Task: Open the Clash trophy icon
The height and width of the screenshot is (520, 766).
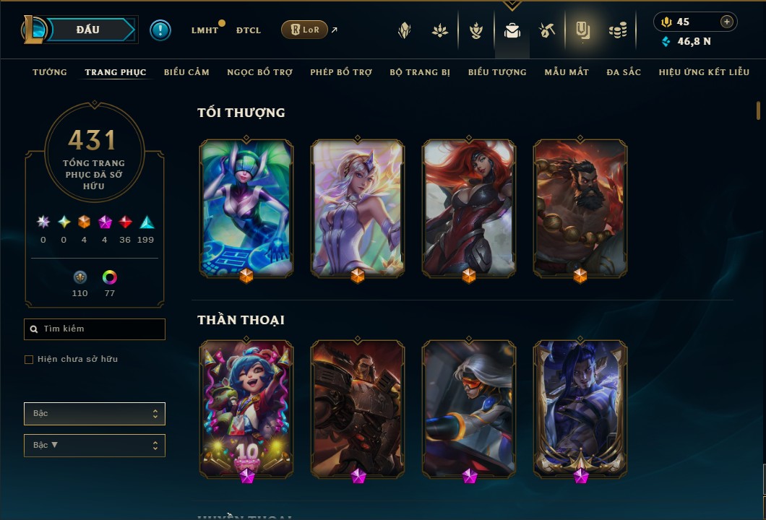Action: [475, 31]
